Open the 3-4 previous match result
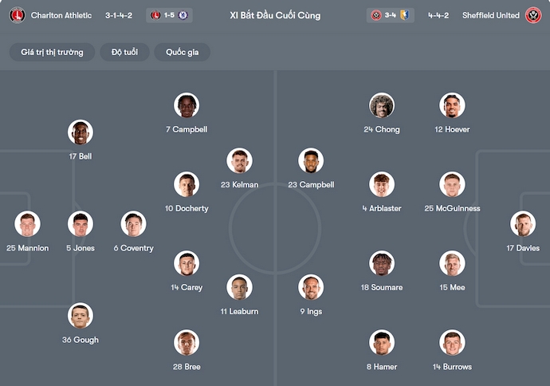Viewport: 550px width, 386px height. click(x=390, y=15)
